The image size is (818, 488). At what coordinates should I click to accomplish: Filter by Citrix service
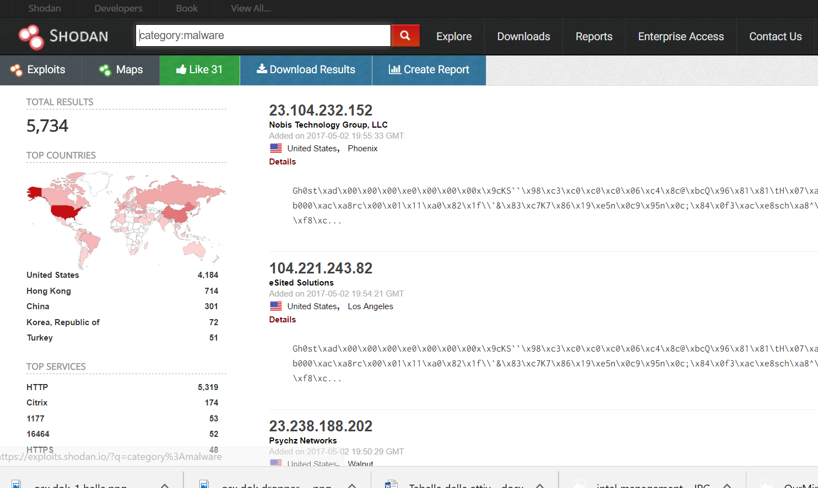pyautogui.click(x=37, y=403)
